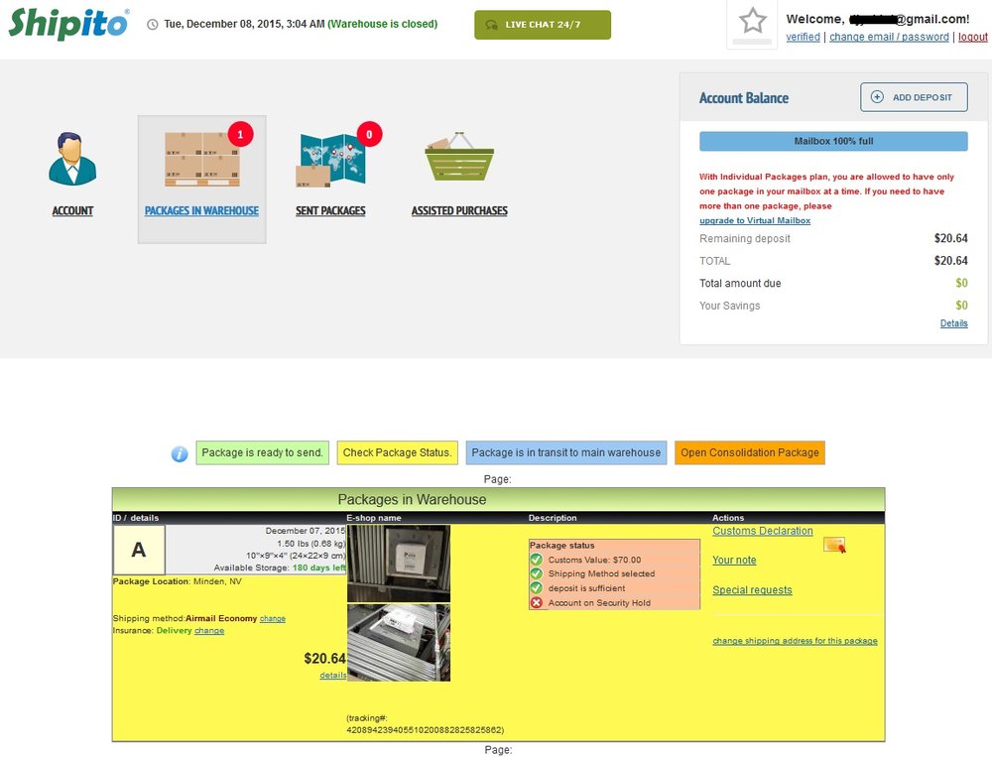This screenshot has width=992, height=757.
Task: Click yellow Check Package Status legend
Action: pos(397,453)
